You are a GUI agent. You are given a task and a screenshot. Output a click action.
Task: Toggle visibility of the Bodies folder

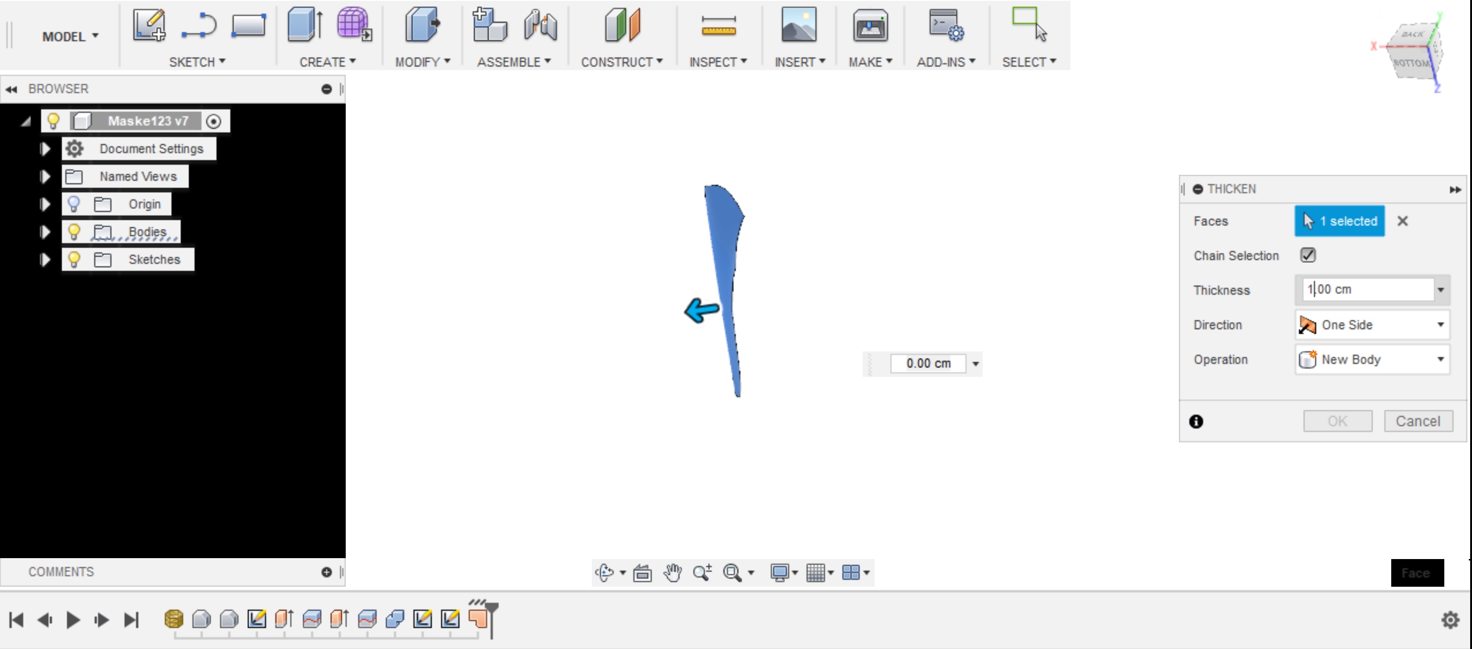click(74, 232)
